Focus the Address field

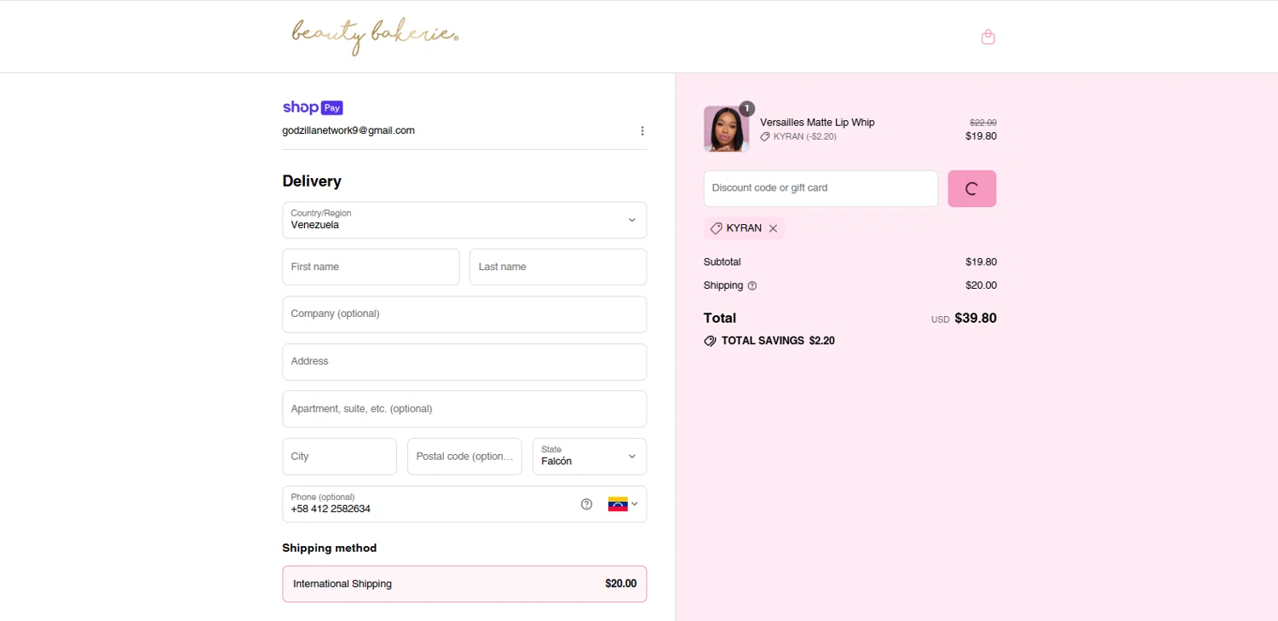(x=464, y=362)
